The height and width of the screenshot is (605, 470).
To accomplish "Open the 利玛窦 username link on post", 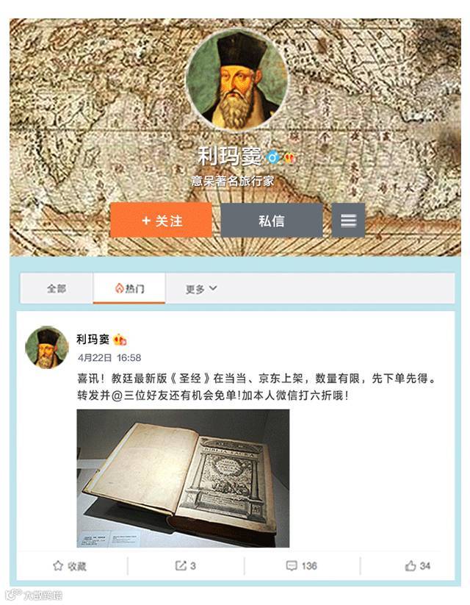I will (93, 339).
